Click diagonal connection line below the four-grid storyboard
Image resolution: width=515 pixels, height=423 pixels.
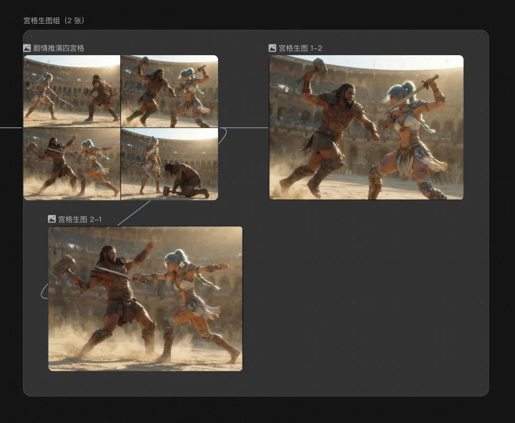[x=135, y=212]
